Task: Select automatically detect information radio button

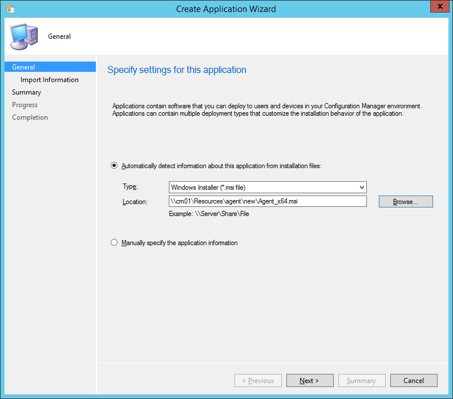Action: pos(114,166)
